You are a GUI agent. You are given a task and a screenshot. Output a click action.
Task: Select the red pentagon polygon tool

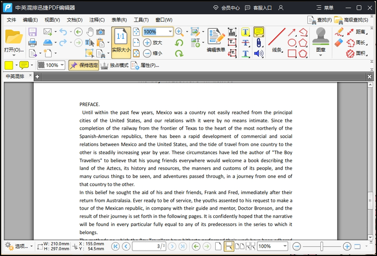point(303,43)
